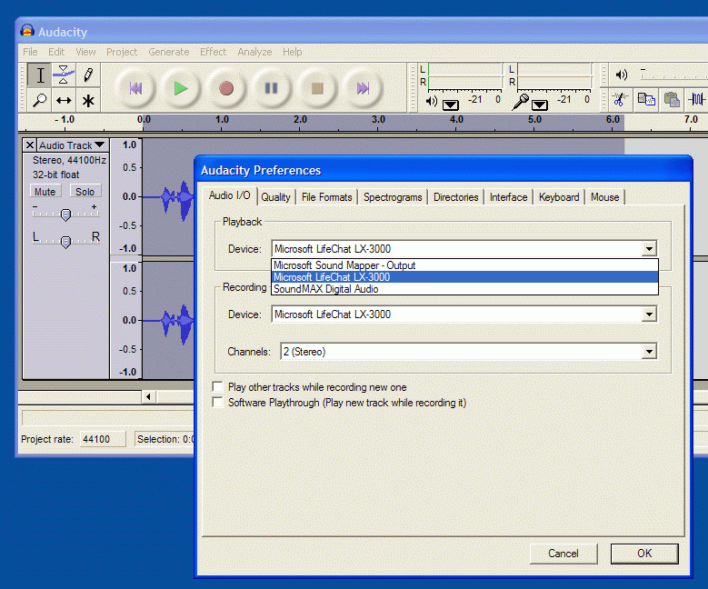Click horizontal scrollbar left arrow
The height and width of the screenshot is (589, 708).
click(x=148, y=396)
